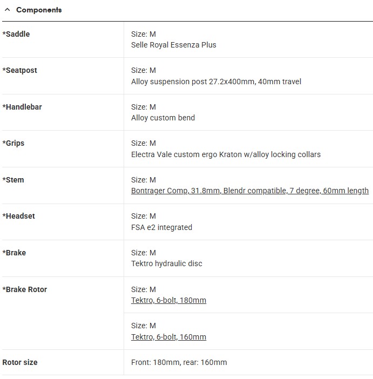Click the *Grips row label
This screenshot has width=373, height=379.
pos(13,143)
